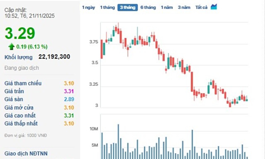Click the volume figure 22,192,300
The image size is (265, 159).
click(54, 57)
